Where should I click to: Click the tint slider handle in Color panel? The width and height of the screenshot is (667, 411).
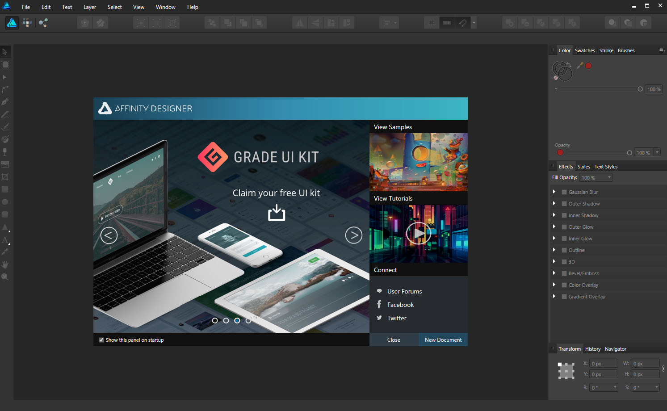pyautogui.click(x=640, y=89)
